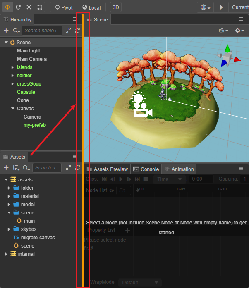249x288 pixels.
Task: Collapse the Canvas node
Action: click(12, 108)
